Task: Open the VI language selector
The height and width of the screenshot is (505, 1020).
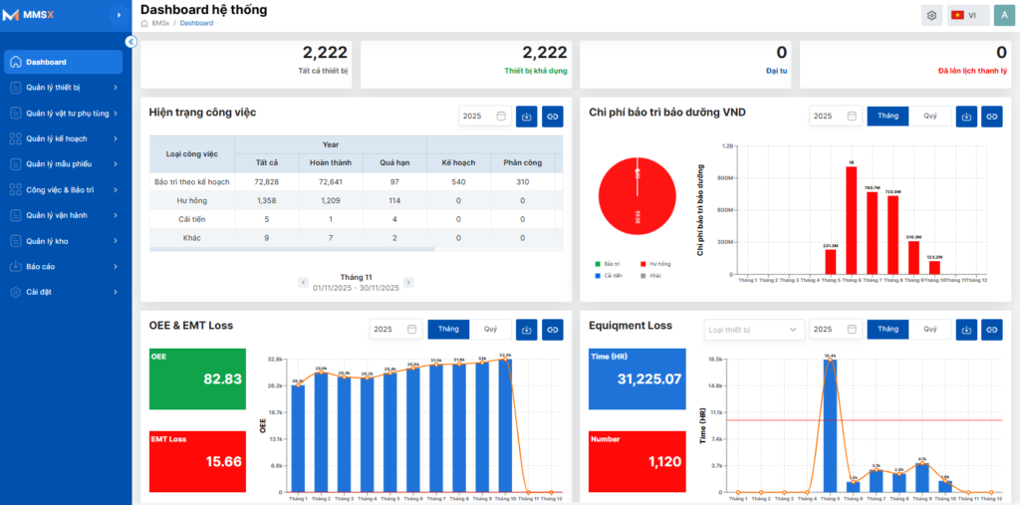Action: coord(968,16)
